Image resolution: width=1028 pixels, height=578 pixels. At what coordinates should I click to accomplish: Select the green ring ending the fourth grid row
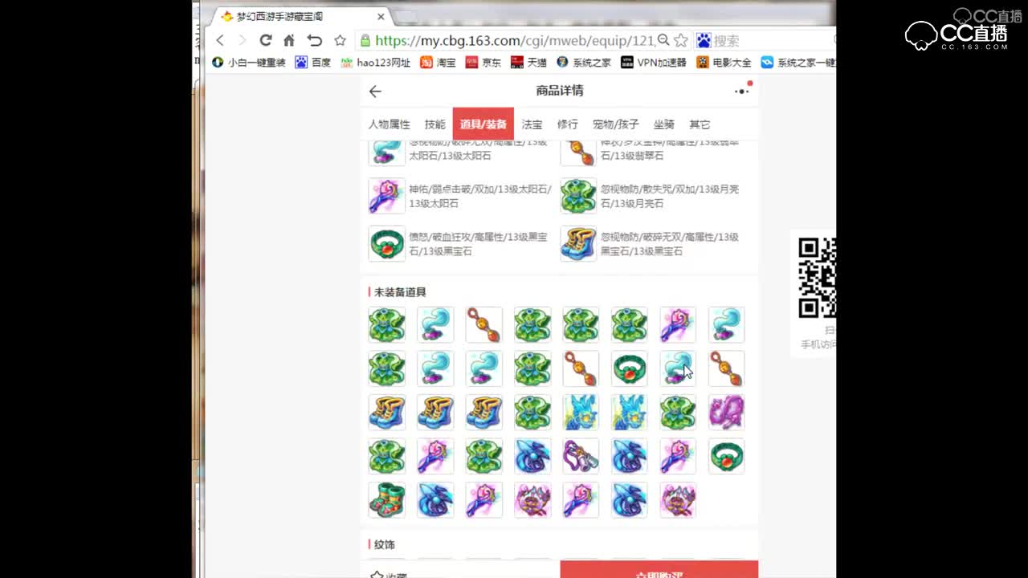[726, 456]
